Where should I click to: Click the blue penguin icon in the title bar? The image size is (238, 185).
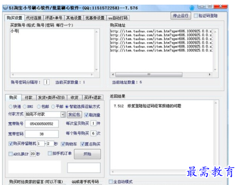[192, 8]
